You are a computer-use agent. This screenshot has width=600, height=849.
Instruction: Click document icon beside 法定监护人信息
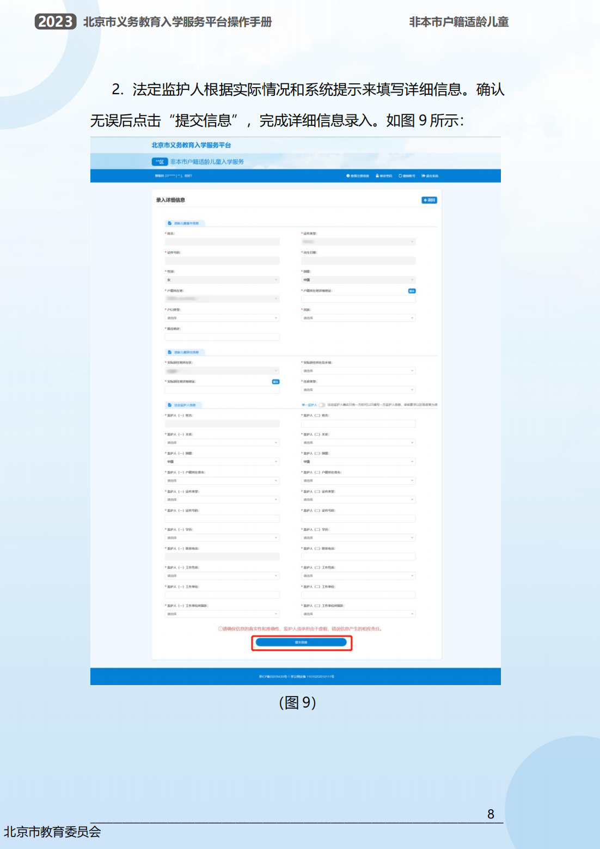tap(169, 405)
